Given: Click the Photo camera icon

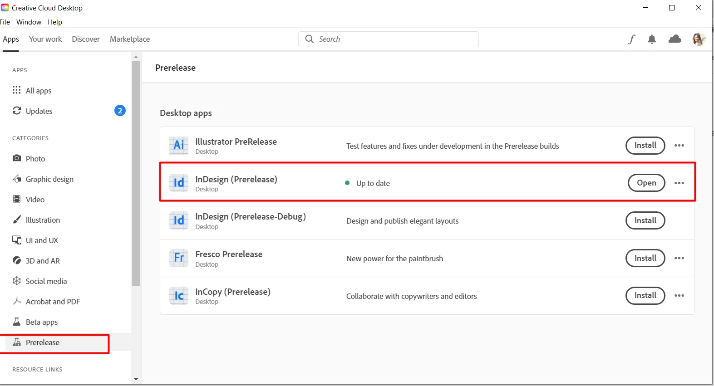Looking at the screenshot, I should coord(17,158).
